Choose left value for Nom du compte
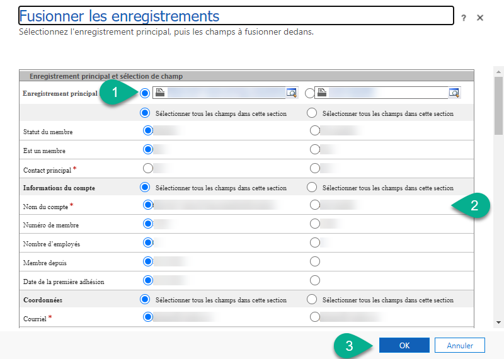The image size is (504, 359). click(x=148, y=205)
